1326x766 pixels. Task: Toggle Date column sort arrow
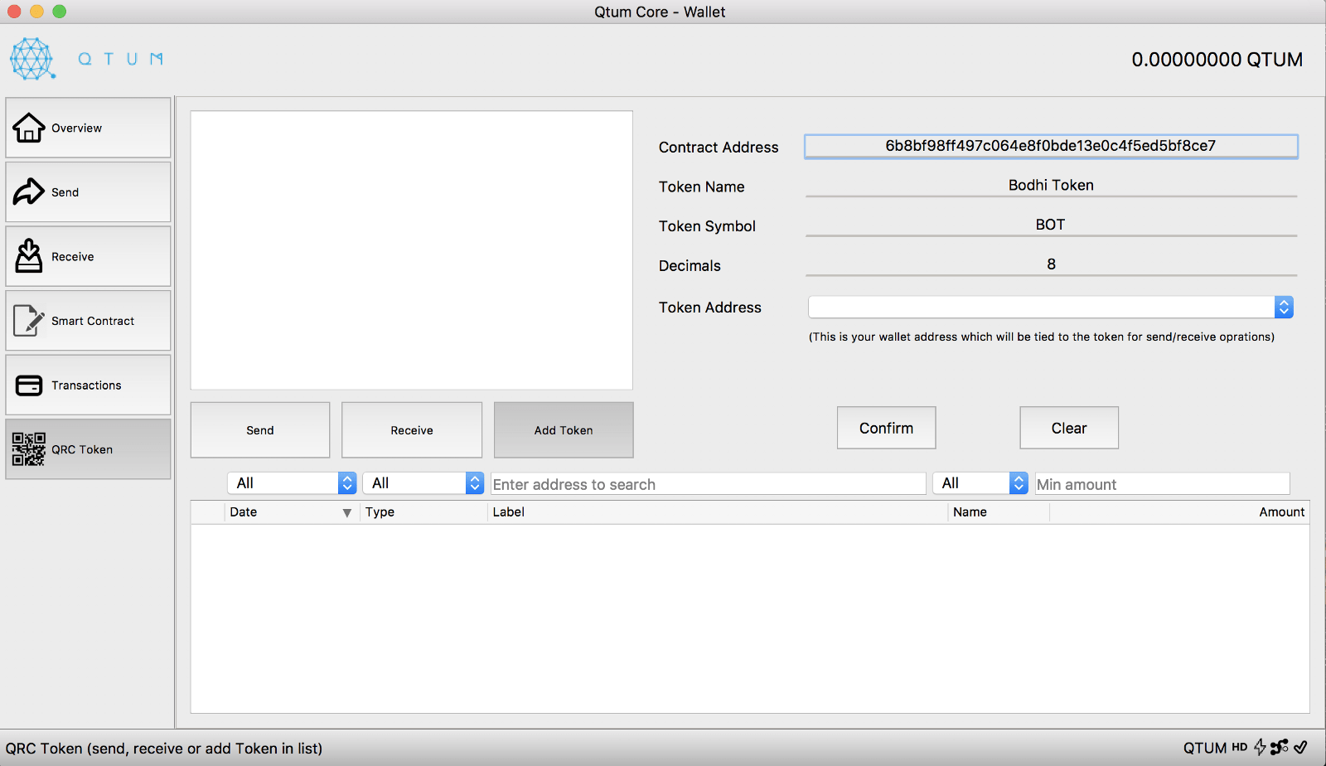pos(347,513)
